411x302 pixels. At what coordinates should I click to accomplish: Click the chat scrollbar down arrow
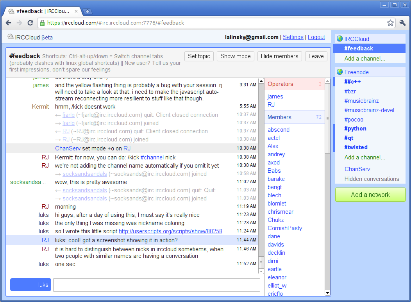[261, 271]
